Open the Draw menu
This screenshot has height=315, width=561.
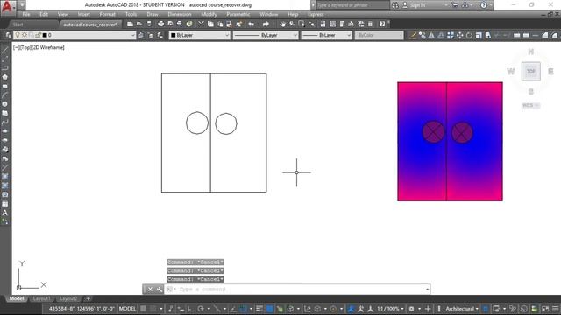153,14
